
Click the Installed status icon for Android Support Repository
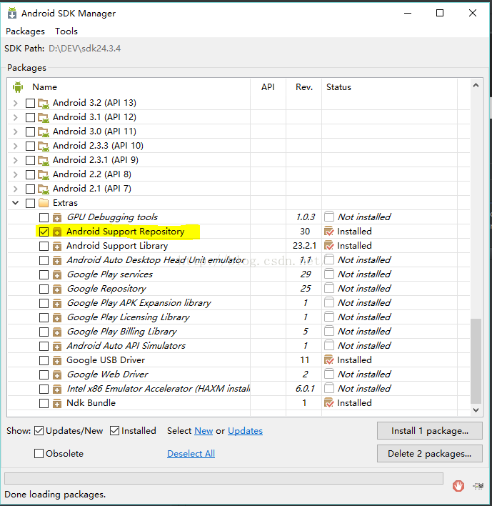(x=329, y=232)
